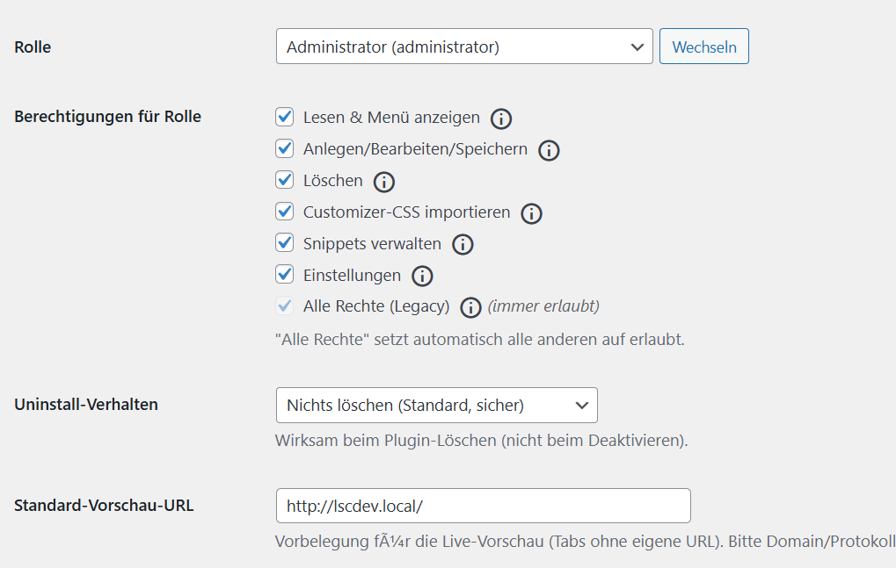Click into the Standard-Vorschau-URL text field
This screenshot has height=568, width=896.
(483, 507)
